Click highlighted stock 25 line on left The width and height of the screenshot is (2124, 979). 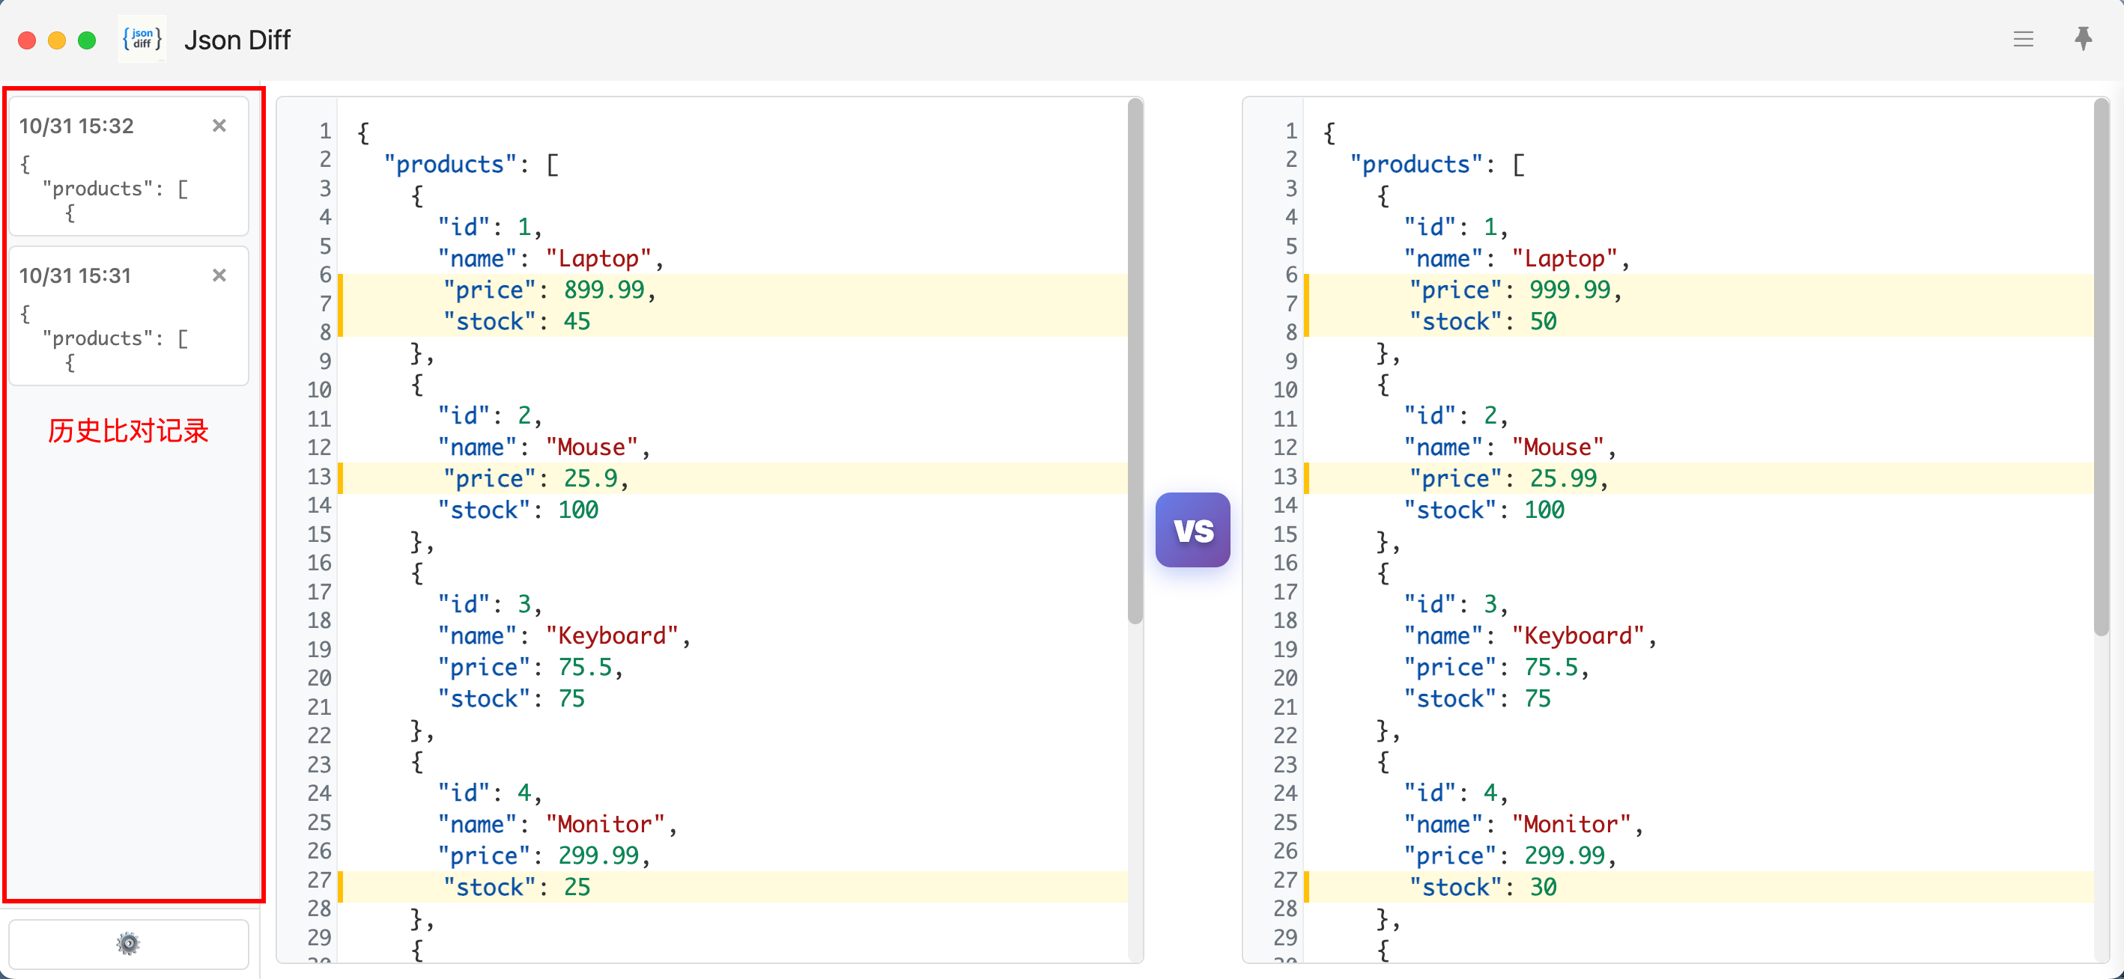point(516,888)
